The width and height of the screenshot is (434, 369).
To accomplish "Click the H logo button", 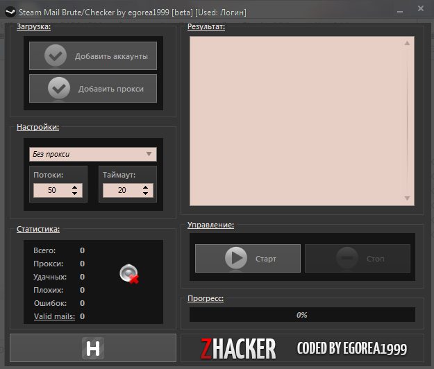I will point(93,347).
